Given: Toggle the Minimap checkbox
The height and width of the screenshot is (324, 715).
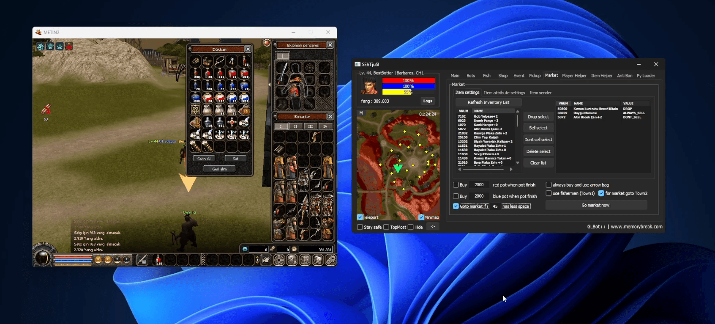Looking at the screenshot, I should [x=421, y=217].
